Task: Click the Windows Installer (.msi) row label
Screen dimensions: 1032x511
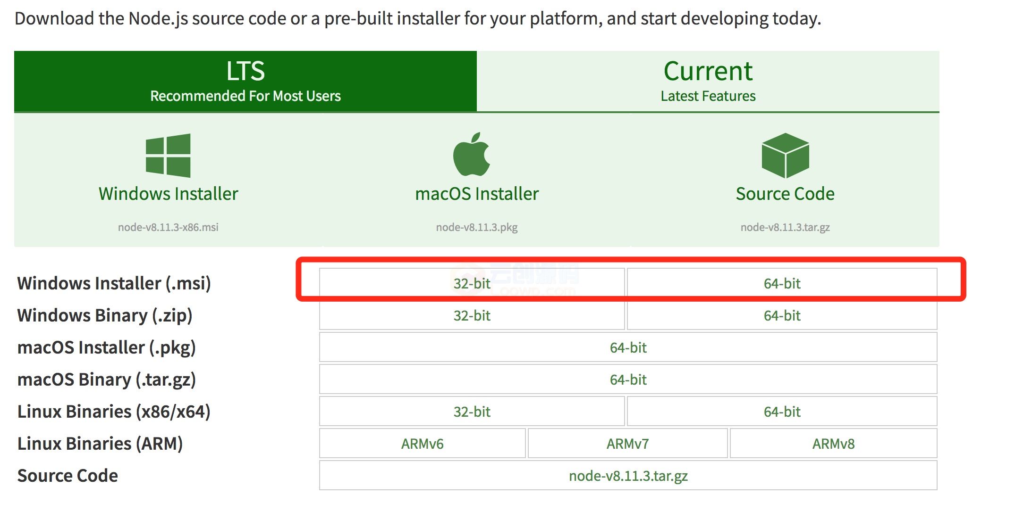Action: [x=114, y=283]
